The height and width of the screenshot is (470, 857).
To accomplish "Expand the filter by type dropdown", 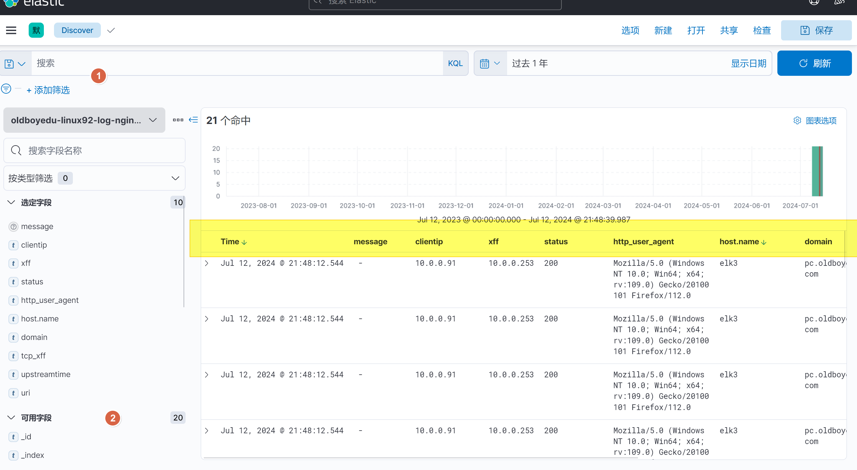I will pyautogui.click(x=94, y=178).
